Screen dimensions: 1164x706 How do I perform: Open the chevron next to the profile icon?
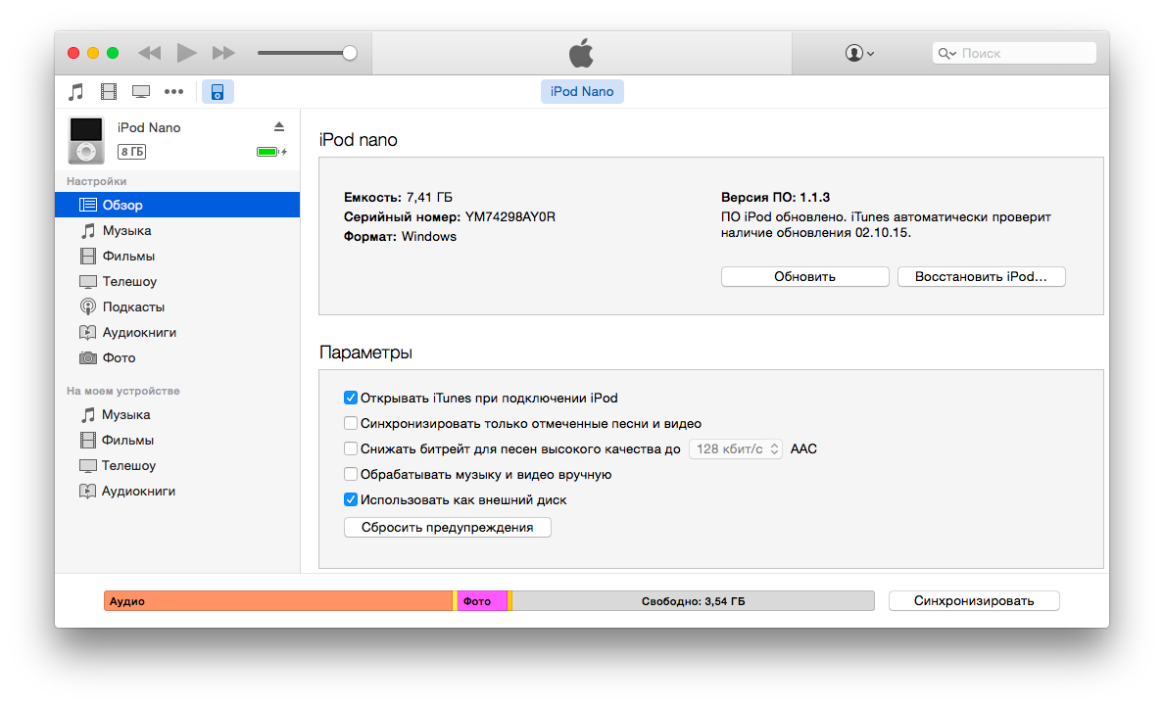(x=868, y=52)
